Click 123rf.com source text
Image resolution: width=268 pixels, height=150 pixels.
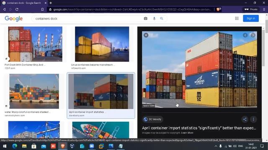(10, 68)
